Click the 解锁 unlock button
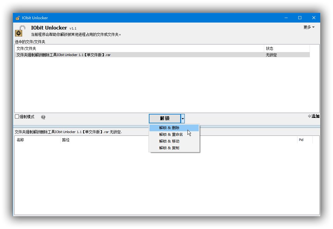 point(165,118)
